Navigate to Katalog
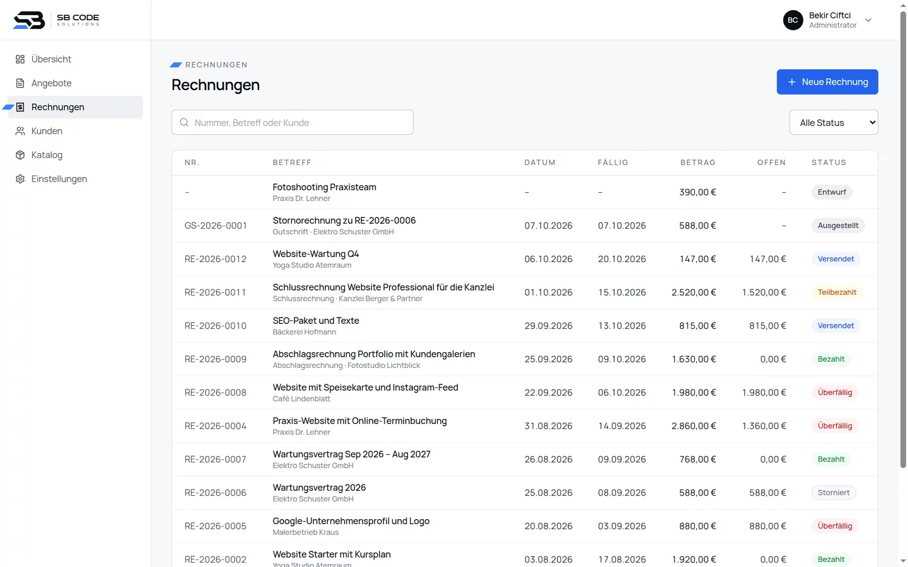The image size is (908, 567). pyautogui.click(x=76, y=155)
